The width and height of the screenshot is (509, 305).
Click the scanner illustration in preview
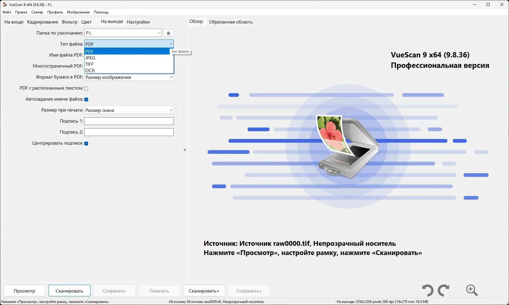click(347, 146)
